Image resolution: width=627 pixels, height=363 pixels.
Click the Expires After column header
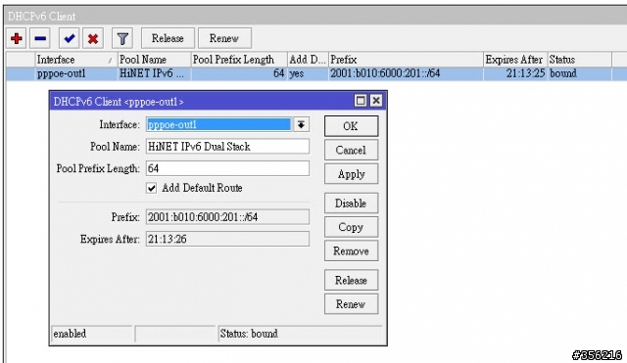515,60
